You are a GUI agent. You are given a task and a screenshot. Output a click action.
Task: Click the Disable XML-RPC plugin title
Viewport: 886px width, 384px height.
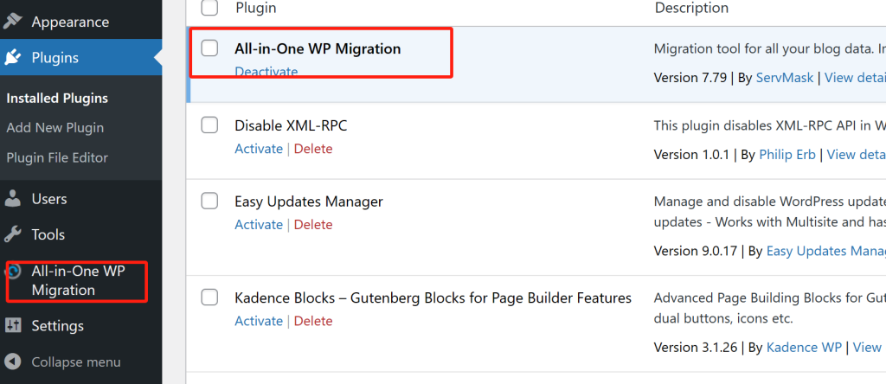point(291,125)
